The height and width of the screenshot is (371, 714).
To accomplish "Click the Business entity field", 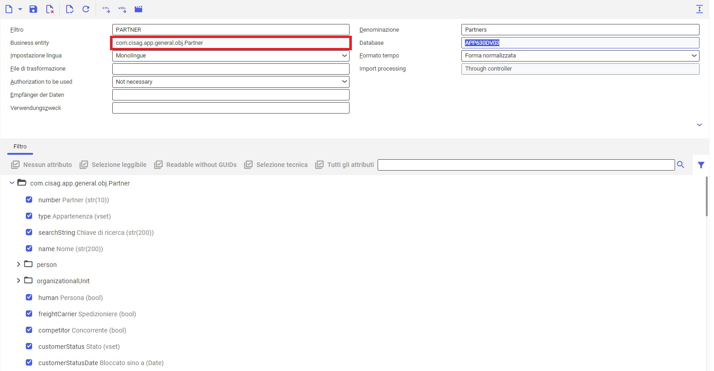I will click(231, 43).
